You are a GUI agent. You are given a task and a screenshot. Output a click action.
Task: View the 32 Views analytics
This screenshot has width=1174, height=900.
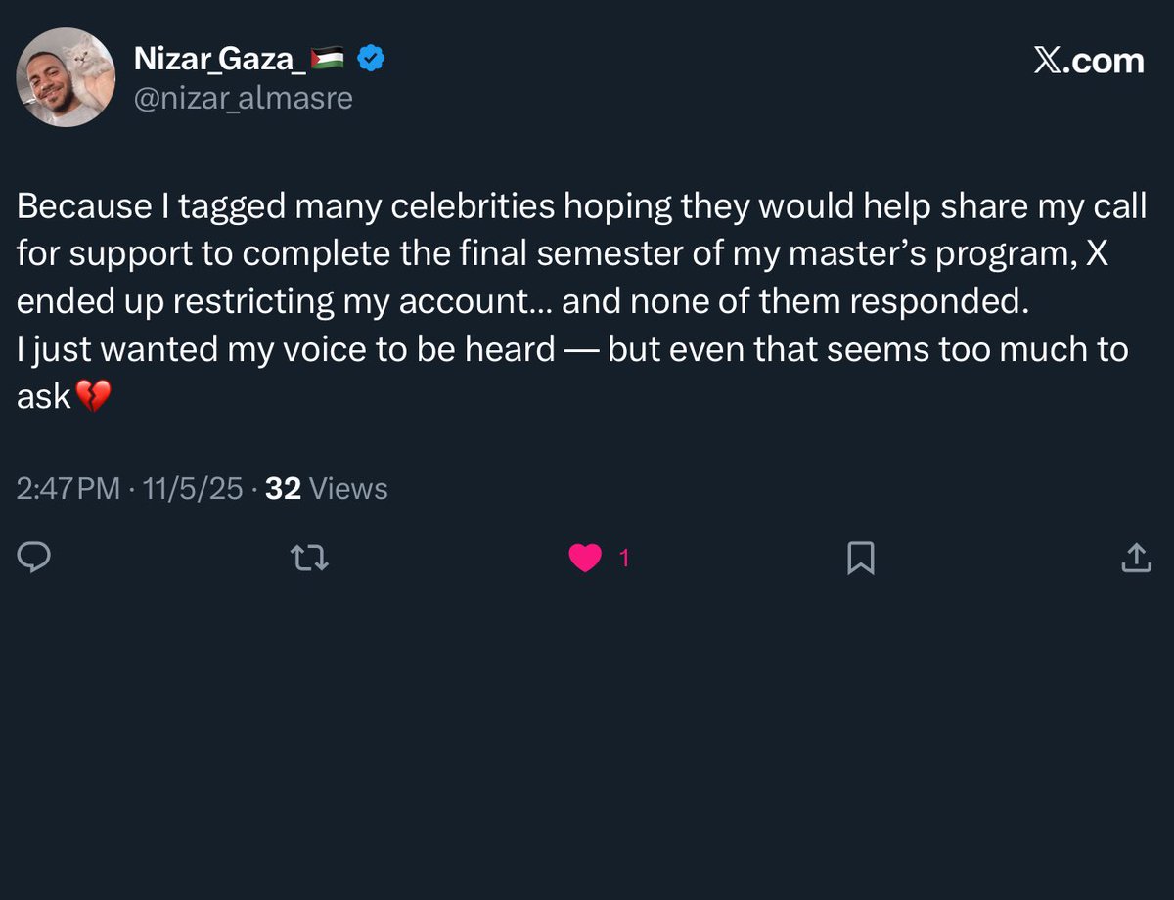pyautogui.click(x=327, y=488)
